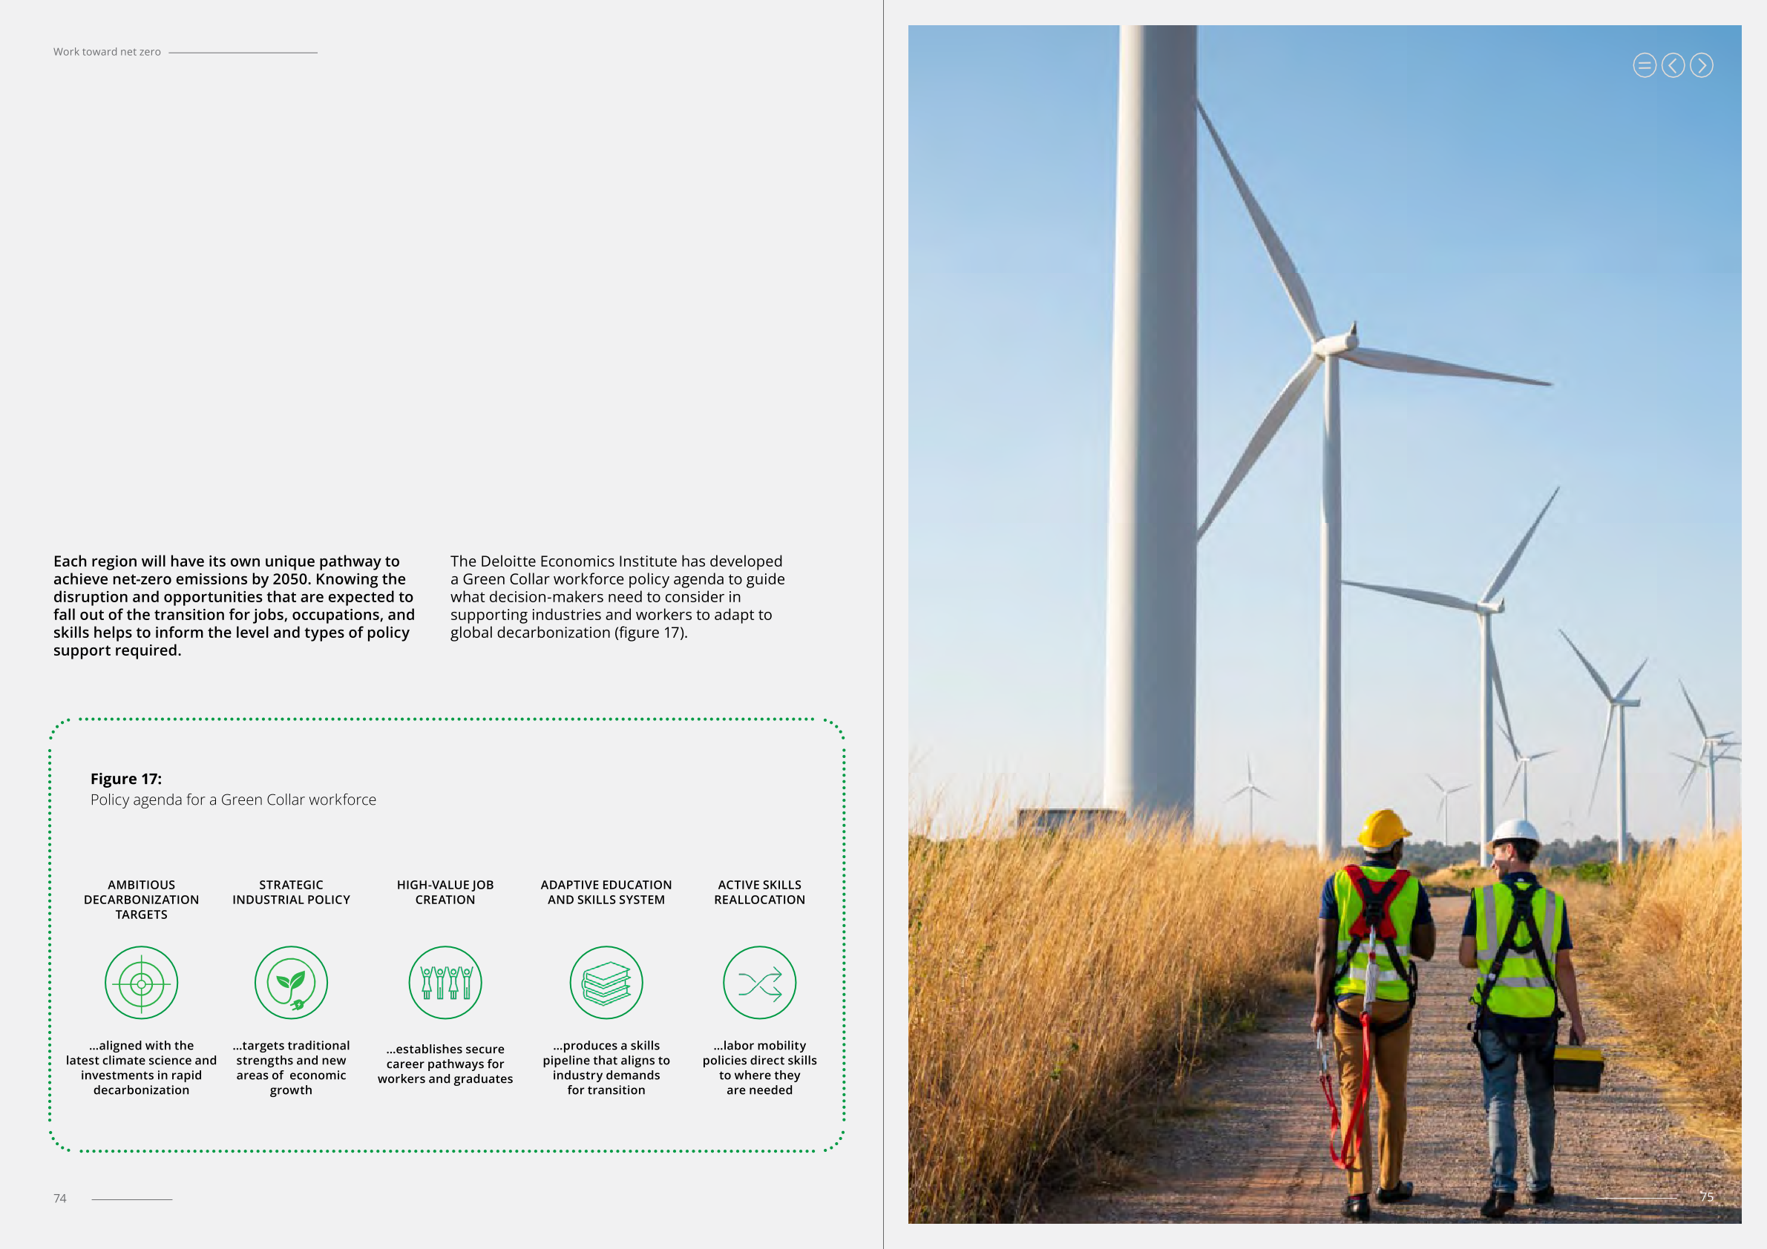Select 'Work toward net zero' header
Image resolution: width=1767 pixels, height=1249 pixels.
(107, 51)
